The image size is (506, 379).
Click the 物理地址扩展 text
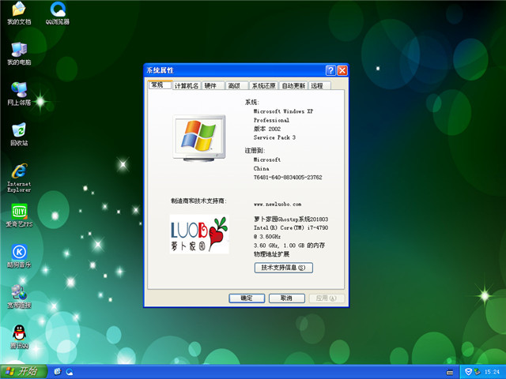(271, 254)
